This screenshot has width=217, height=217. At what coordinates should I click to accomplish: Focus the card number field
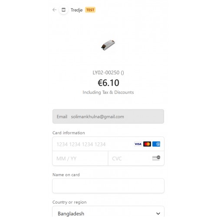92,144
